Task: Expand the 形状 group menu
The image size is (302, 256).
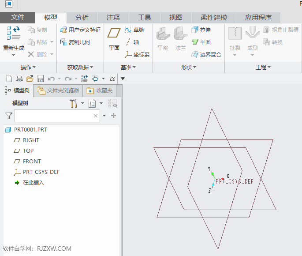Action: click(188, 67)
